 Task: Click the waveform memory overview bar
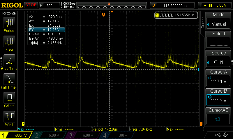[112, 7]
